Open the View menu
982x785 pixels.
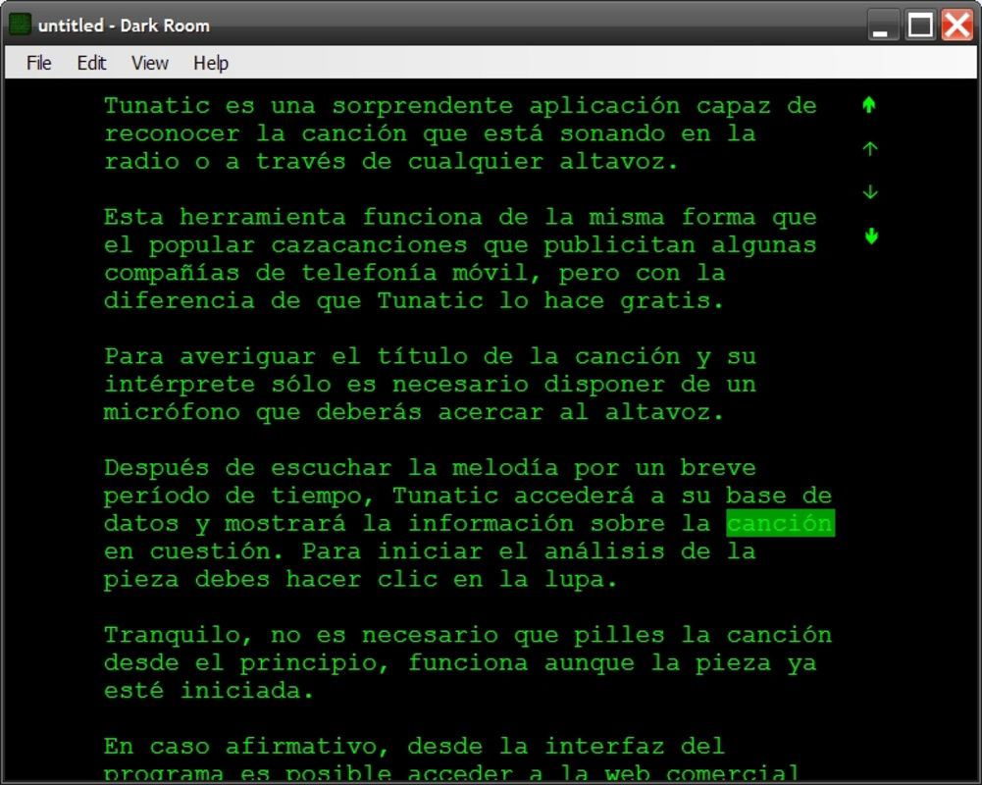coord(150,63)
